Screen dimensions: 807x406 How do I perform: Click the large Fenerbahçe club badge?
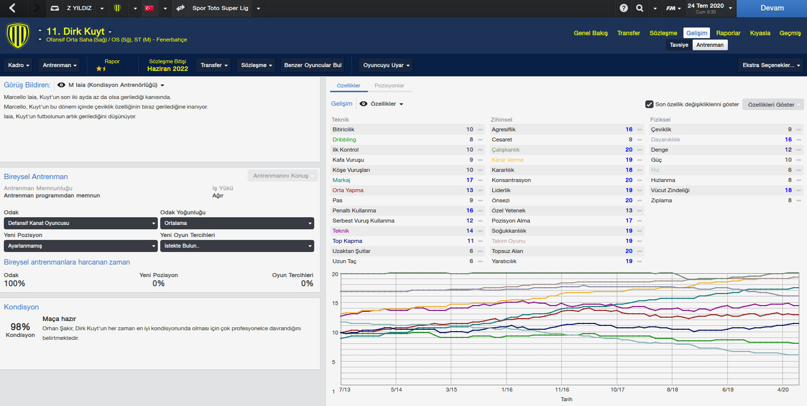point(18,35)
